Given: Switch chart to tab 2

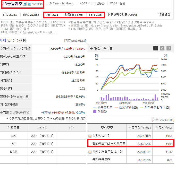Looking at the screenshot, I should [x=162, y=48].
